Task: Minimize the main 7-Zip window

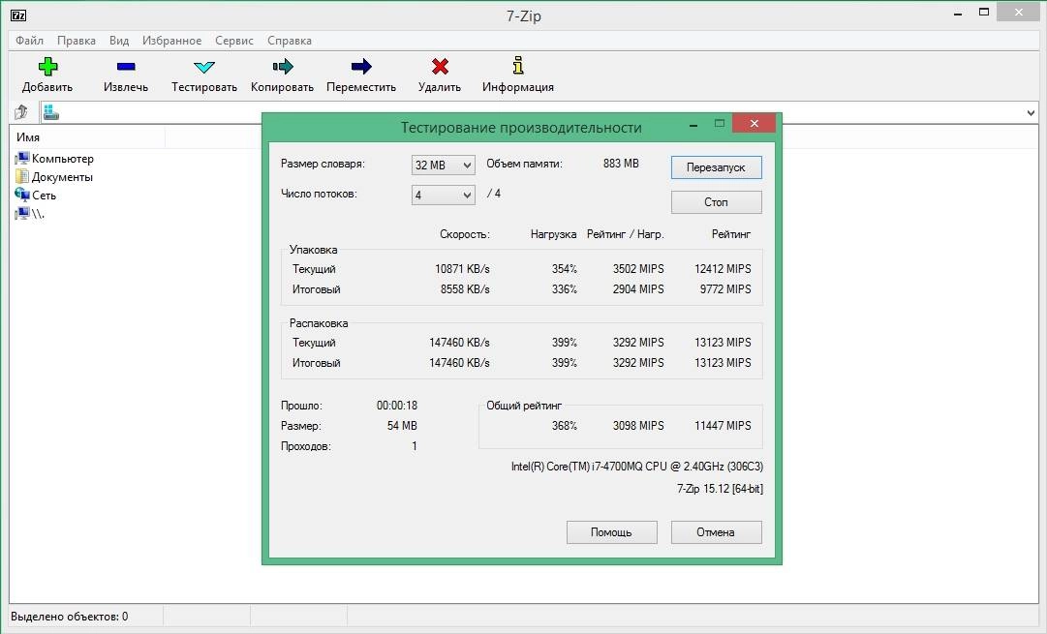Action: (958, 14)
